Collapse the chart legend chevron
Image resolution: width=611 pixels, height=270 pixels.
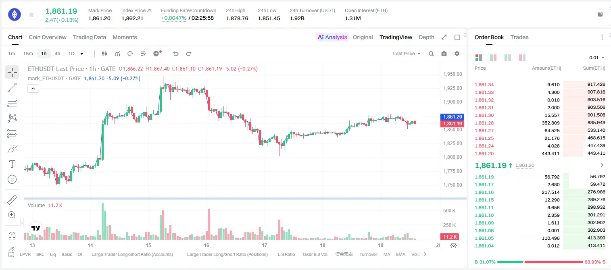pyautogui.click(x=33, y=89)
